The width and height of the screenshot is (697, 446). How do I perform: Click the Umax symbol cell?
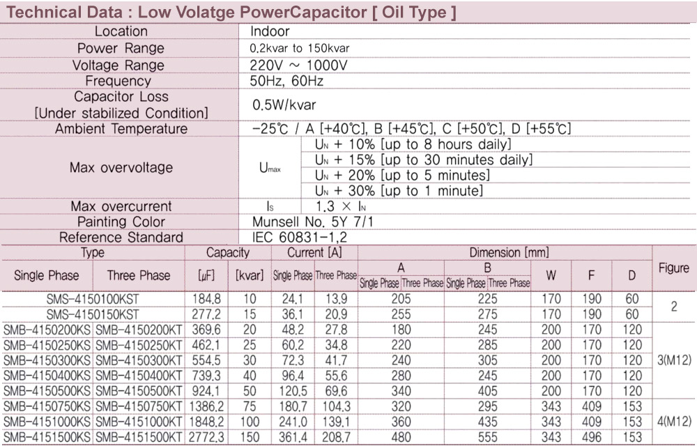coord(270,168)
